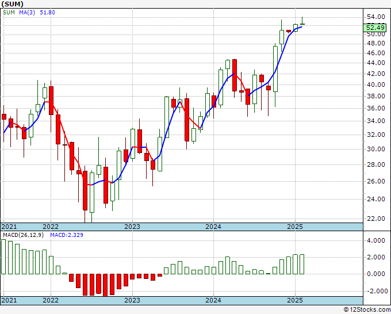This screenshot has height=314, width=391.
Task: Click the 28.00 price axis label
Action: pyautogui.click(x=376, y=164)
